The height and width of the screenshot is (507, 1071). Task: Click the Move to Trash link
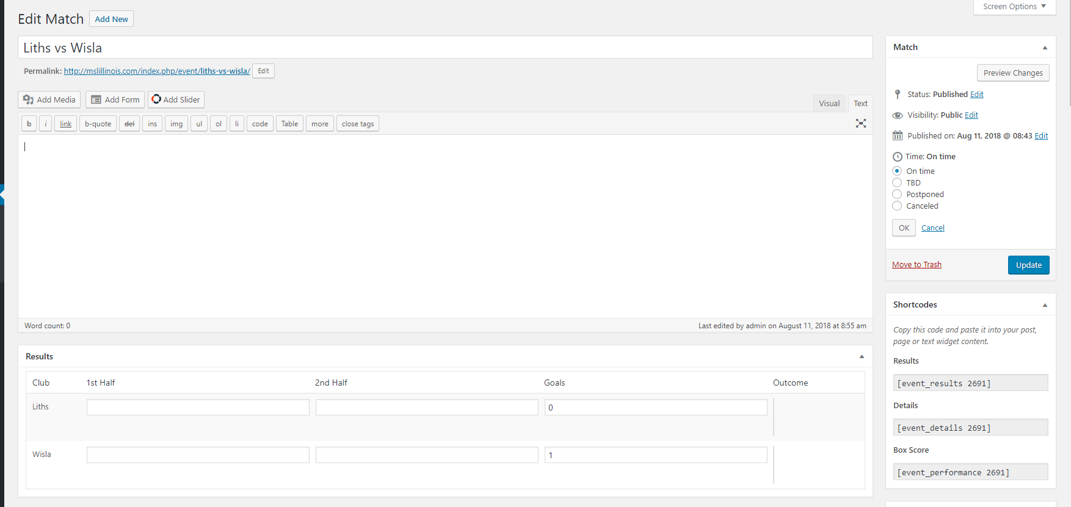tap(917, 264)
